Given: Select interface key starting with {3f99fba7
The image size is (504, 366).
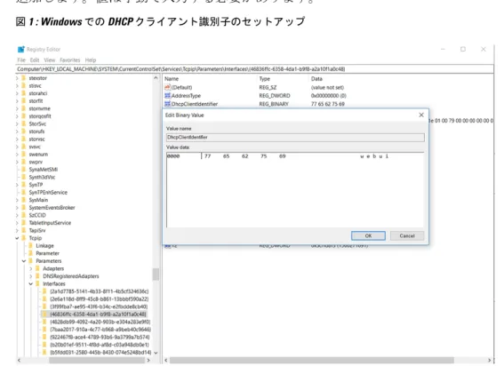Looking at the screenshot, I should [x=99, y=306].
